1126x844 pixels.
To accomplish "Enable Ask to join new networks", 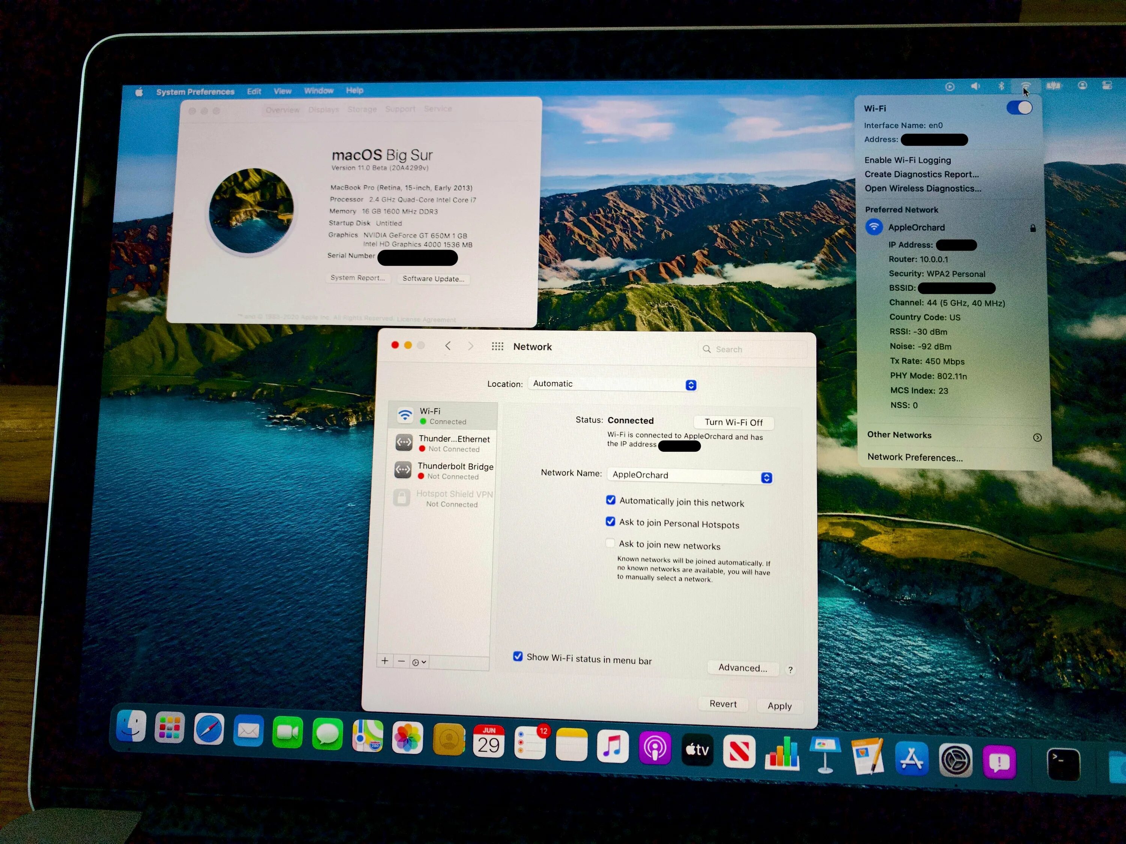I will tap(610, 543).
